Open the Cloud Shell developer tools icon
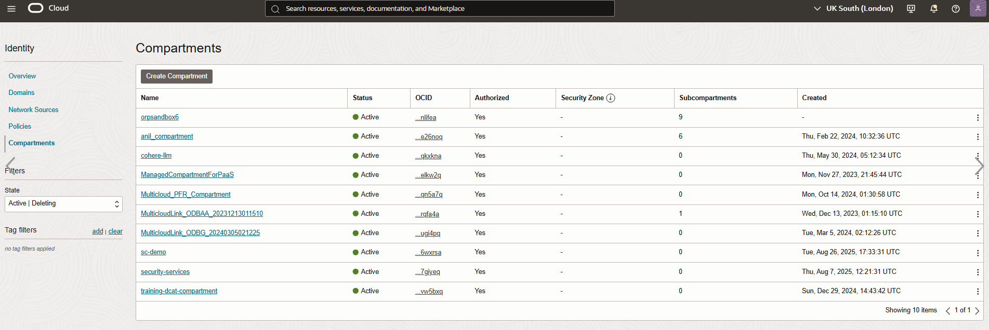Screen dimensions: 989x330 (911, 8)
